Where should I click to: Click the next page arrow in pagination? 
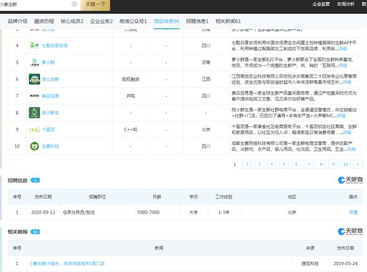pyautogui.click(x=358, y=164)
